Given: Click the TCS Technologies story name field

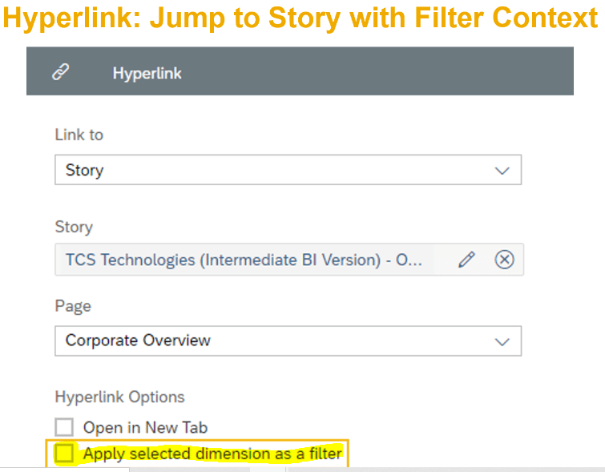Looking at the screenshot, I should click(242, 260).
